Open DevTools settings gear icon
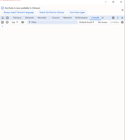Image resolution: width=125 pixels, height=140 pixels. click(x=113, y=18)
